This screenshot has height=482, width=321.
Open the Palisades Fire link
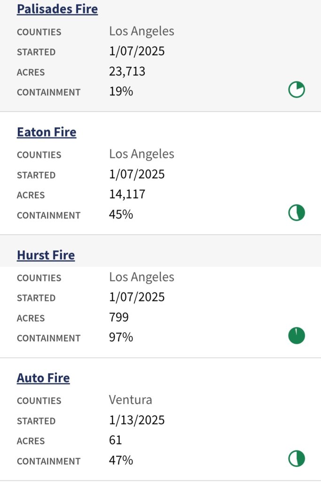(57, 9)
